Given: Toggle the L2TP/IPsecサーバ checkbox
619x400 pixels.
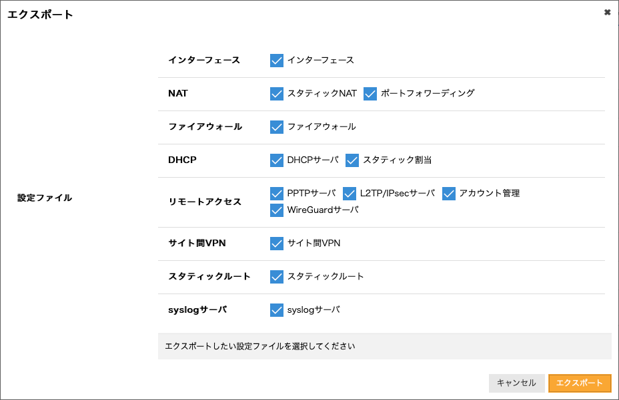Looking at the screenshot, I should click(350, 194).
